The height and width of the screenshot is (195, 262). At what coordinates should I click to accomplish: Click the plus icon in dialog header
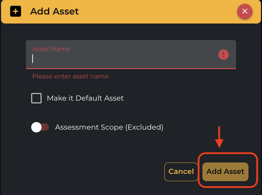click(16, 11)
